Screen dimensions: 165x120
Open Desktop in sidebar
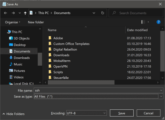click(x=20, y=45)
